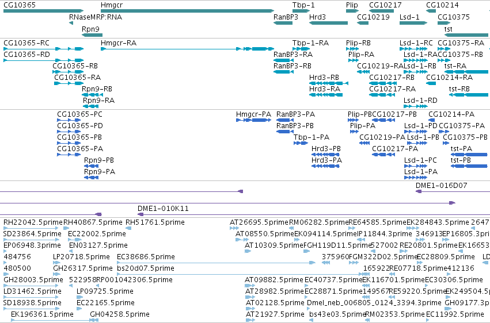Click the Hmgcr gene feature label
The width and height of the screenshot is (490, 323).
(112, 5)
